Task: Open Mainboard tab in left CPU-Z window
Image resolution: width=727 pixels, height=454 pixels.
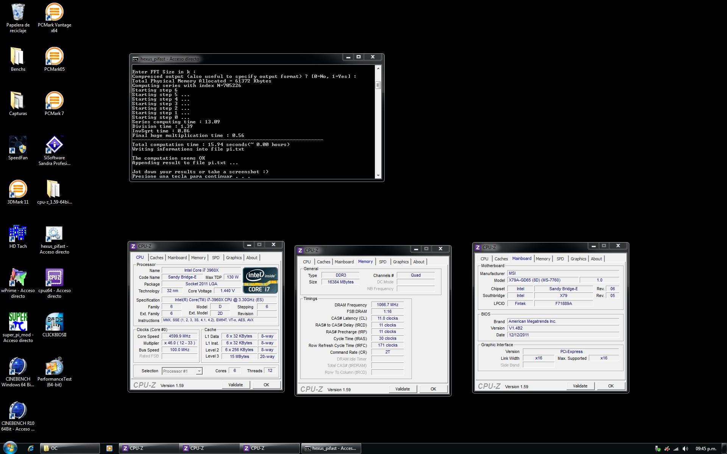Action: [x=177, y=258]
